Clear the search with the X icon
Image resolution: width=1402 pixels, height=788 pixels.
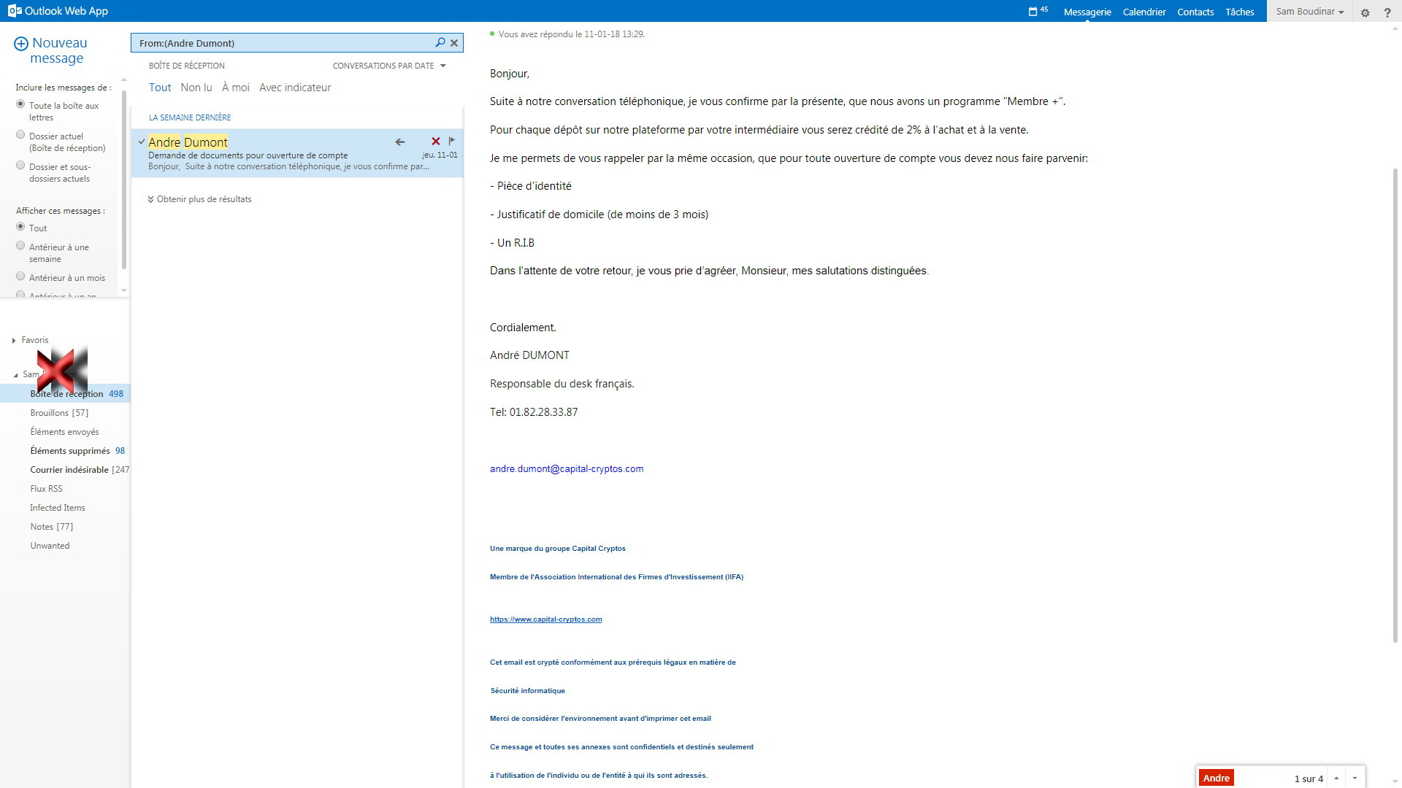coord(454,43)
